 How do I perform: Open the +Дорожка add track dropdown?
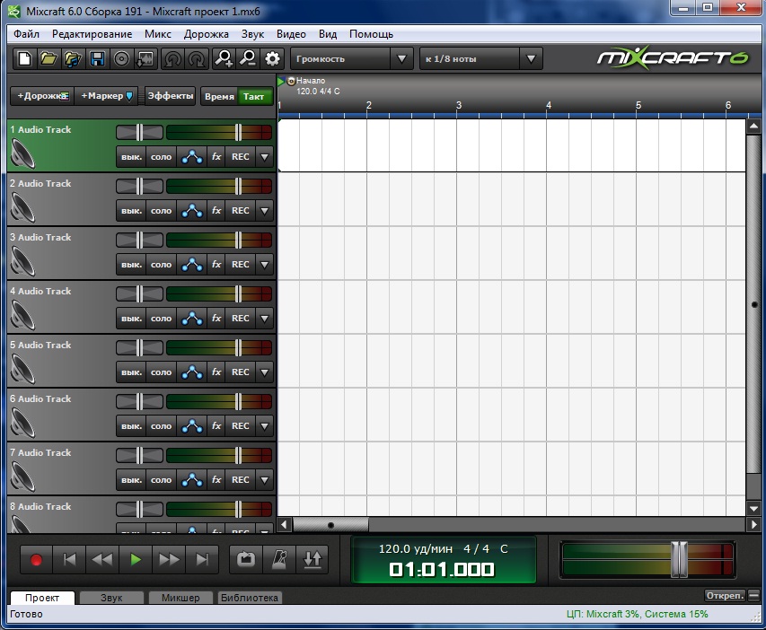pyautogui.click(x=42, y=96)
